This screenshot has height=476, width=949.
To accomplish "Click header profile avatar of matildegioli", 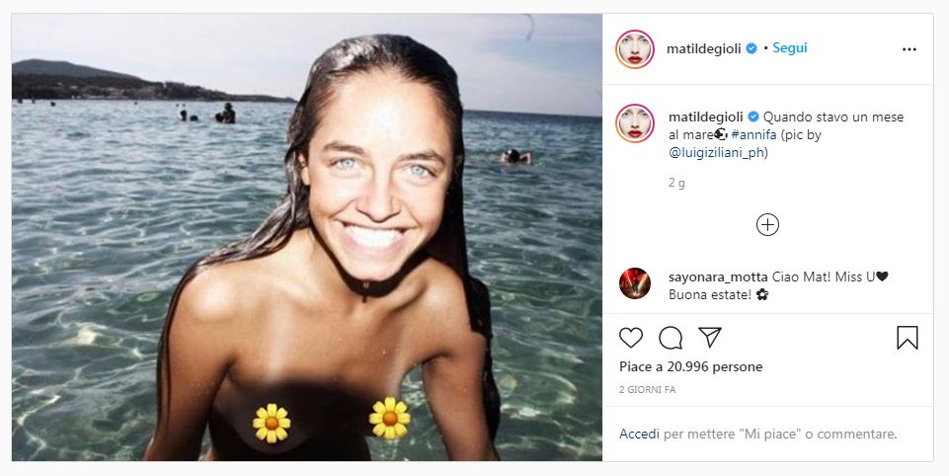I will (x=635, y=48).
